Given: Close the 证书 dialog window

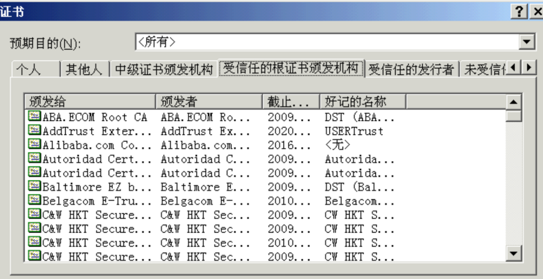Looking at the screenshot, I should point(537,11).
